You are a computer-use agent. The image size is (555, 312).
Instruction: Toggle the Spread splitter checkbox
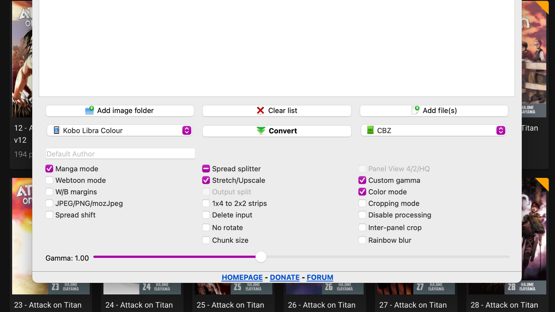(206, 168)
